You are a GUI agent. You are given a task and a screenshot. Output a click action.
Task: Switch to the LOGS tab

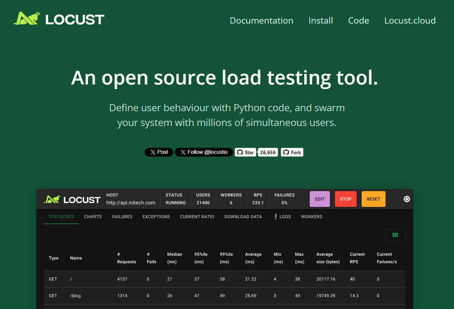click(283, 217)
